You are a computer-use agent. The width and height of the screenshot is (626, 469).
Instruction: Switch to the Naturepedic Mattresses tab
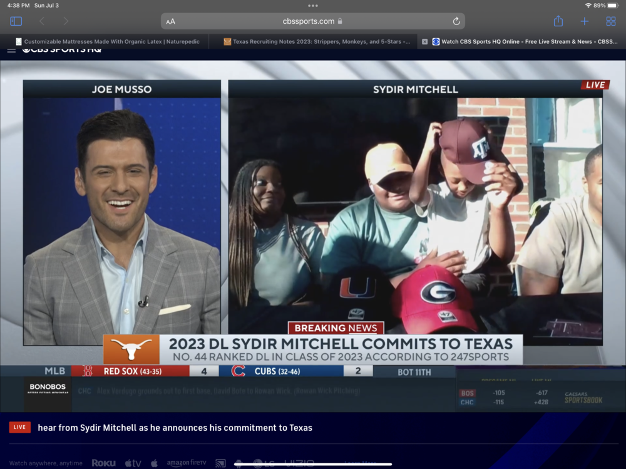pyautogui.click(x=106, y=42)
